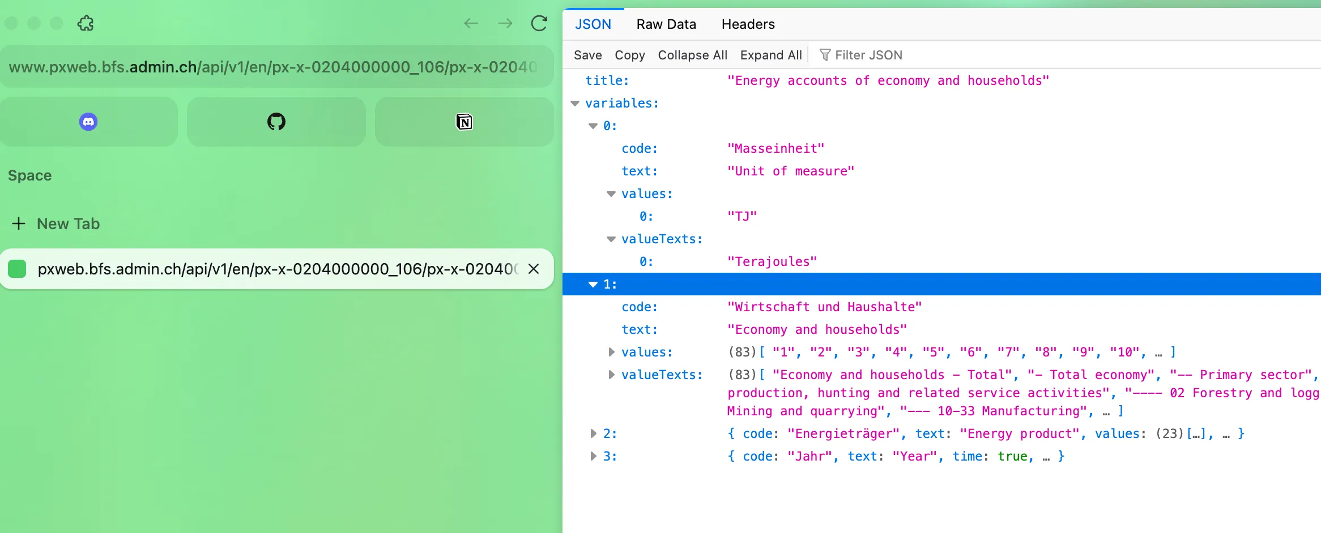Open the GitHub pinned shortcut
This screenshot has height=533, width=1321.
pyautogui.click(x=276, y=122)
